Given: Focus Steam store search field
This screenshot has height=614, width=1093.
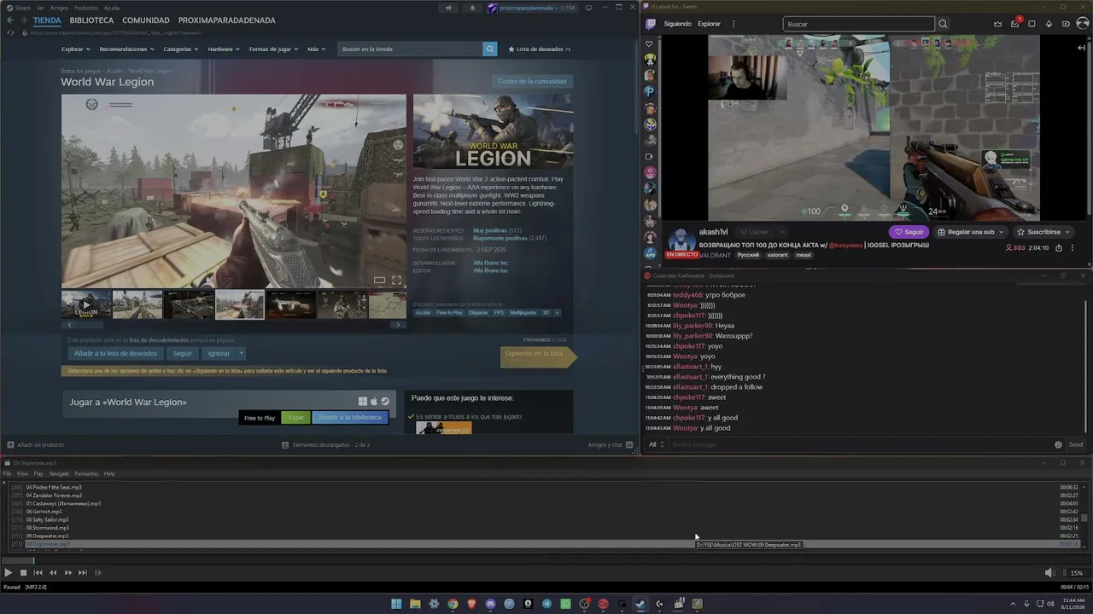Looking at the screenshot, I should click(411, 49).
